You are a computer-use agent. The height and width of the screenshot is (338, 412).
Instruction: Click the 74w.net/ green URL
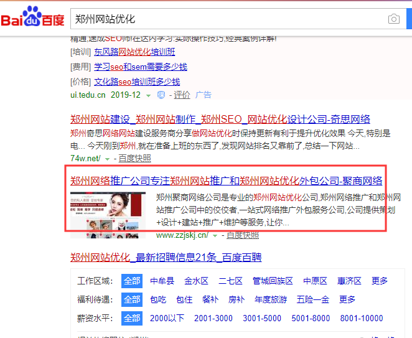[85, 158]
